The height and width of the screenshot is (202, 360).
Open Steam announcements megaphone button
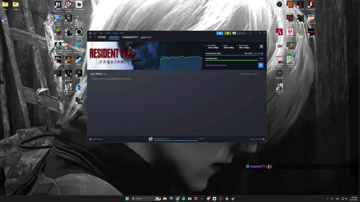click(220, 33)
